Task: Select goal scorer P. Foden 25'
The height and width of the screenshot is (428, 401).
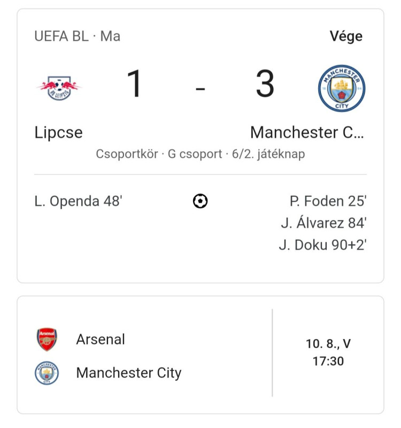Action: click(328, 201)
